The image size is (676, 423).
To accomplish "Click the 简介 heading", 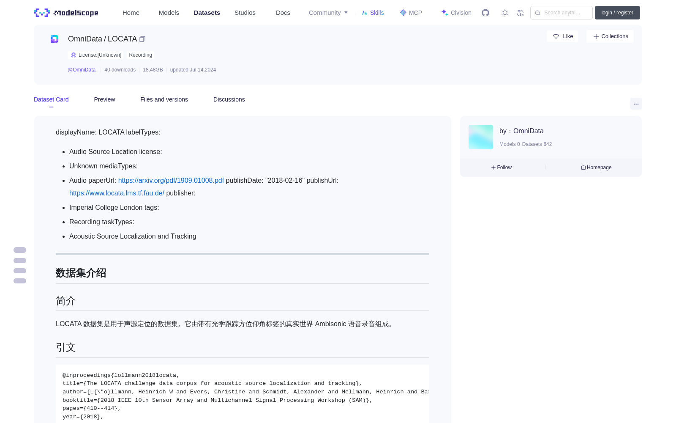I will click(66, 301).
